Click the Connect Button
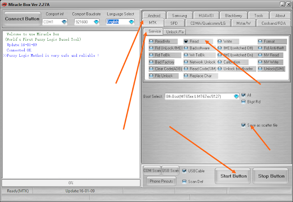 coord(22,19)
